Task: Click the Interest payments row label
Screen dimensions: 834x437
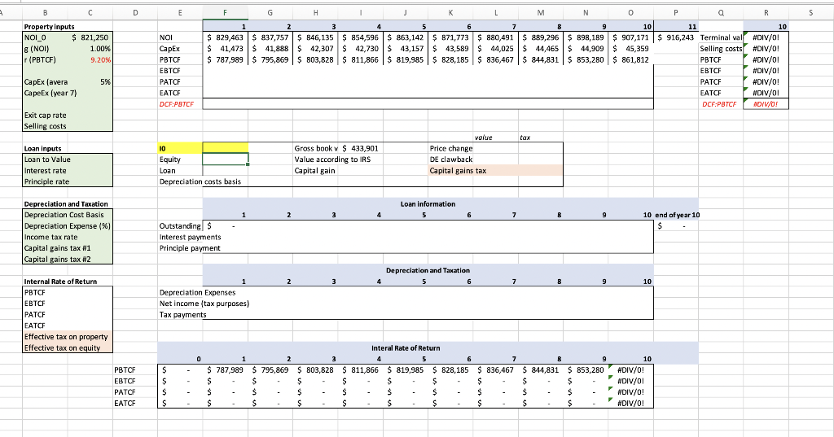Action: click(x=190, y=237)
